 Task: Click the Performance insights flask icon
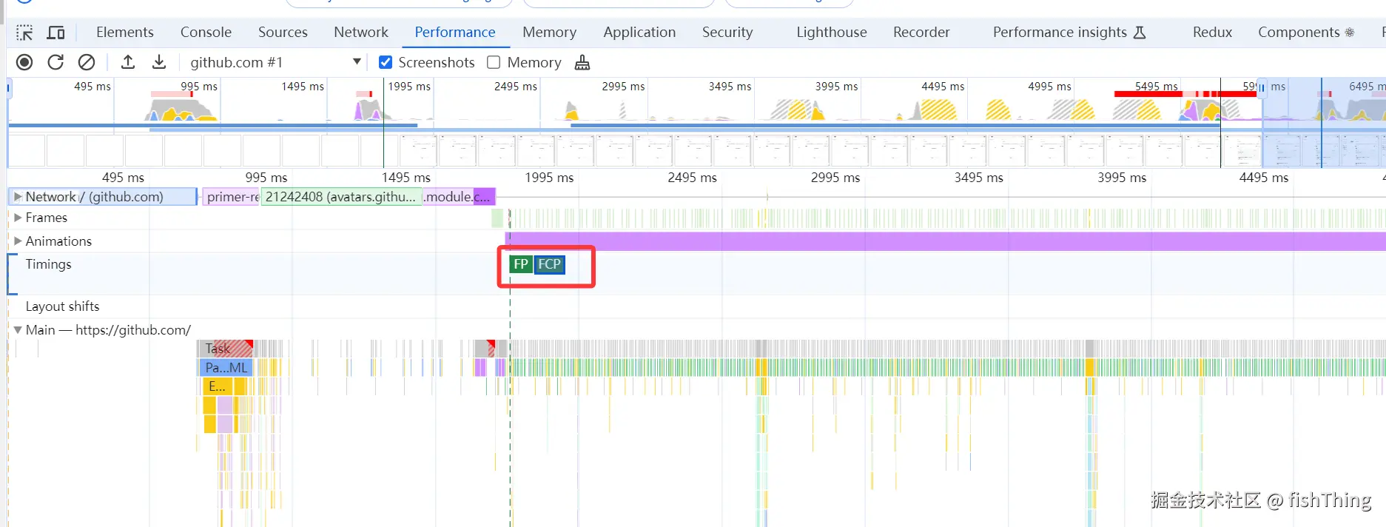pos(1140,33)
